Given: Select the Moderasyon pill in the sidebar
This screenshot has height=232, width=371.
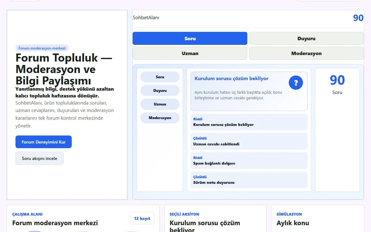Looking at the screenshot, I should pyautogui.click(x=160, y=118).
